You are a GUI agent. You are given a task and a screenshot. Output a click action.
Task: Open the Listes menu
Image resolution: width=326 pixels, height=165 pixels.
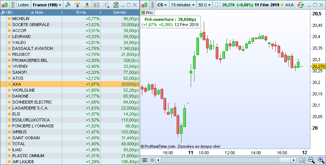click(23, 5)
